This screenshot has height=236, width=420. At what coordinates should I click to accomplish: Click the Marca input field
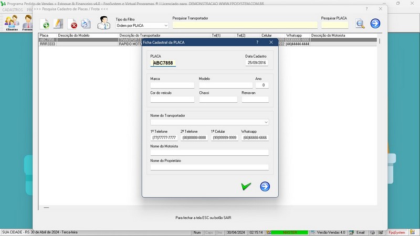tap(172, 85)
